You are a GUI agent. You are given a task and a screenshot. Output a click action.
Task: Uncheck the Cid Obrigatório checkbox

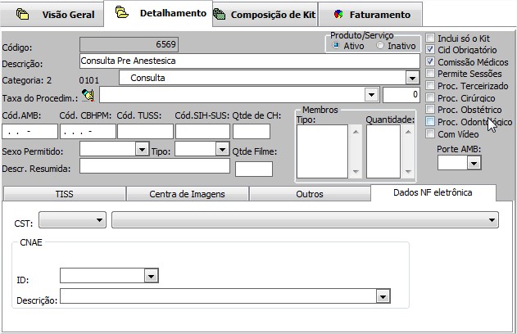pos(430,50)
